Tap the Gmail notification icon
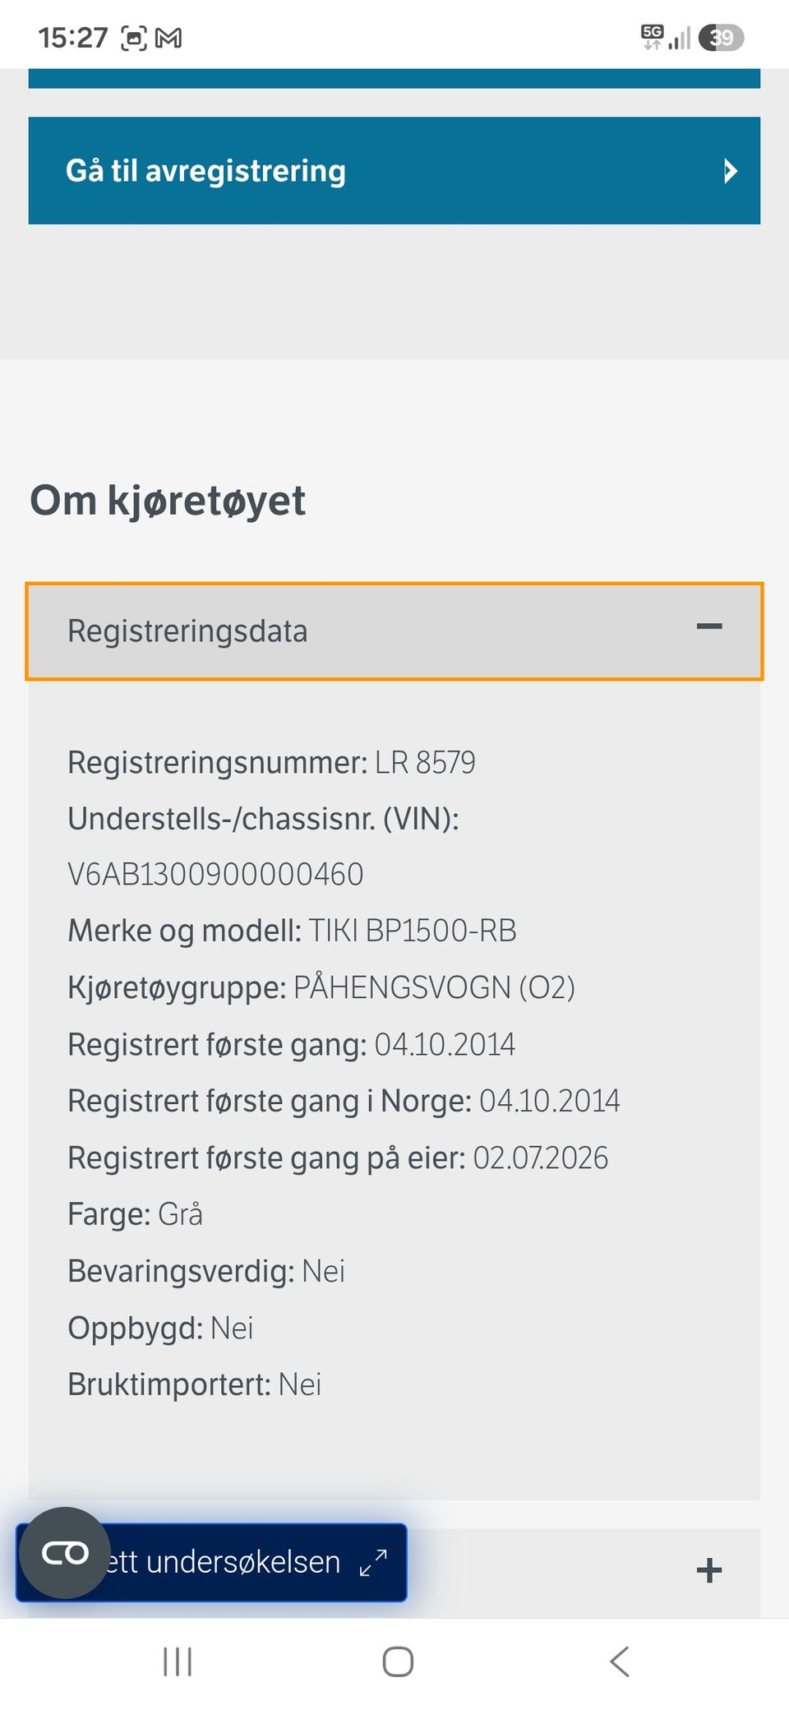The height and width of the screenshot is (1710, 789). [x=168, y=38]
